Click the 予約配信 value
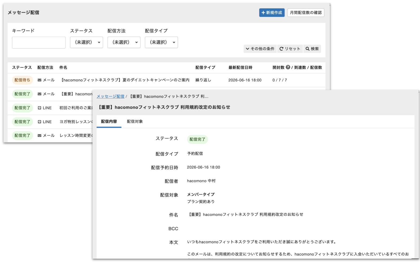 coord(195,153)
